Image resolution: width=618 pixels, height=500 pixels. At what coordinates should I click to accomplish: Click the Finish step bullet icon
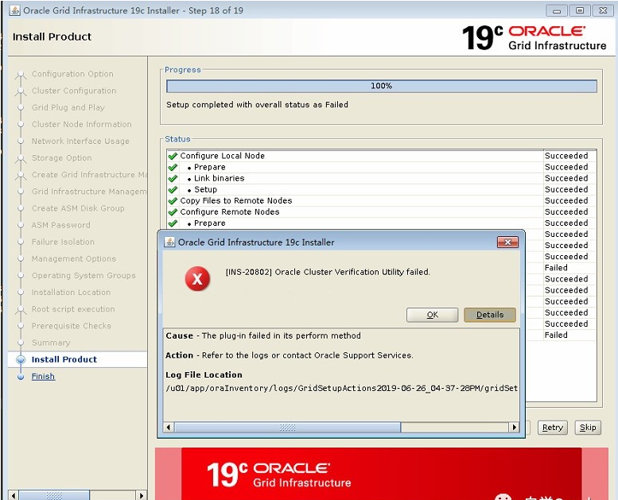[x=21, y=377]
